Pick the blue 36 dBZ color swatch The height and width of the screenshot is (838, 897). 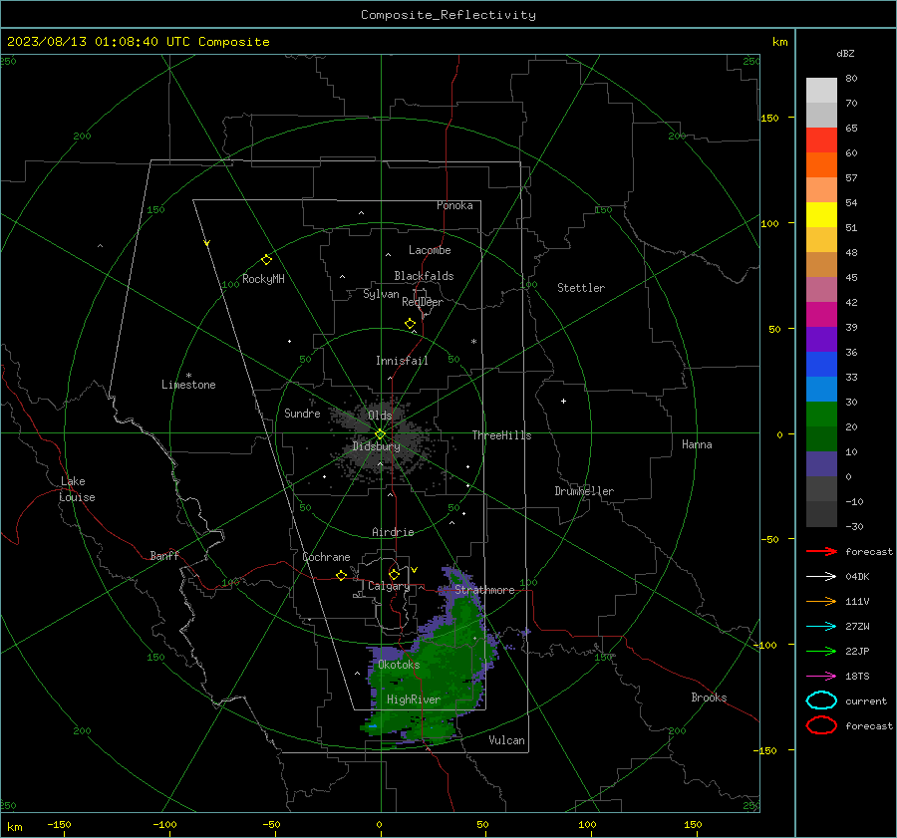click(821, 364)
